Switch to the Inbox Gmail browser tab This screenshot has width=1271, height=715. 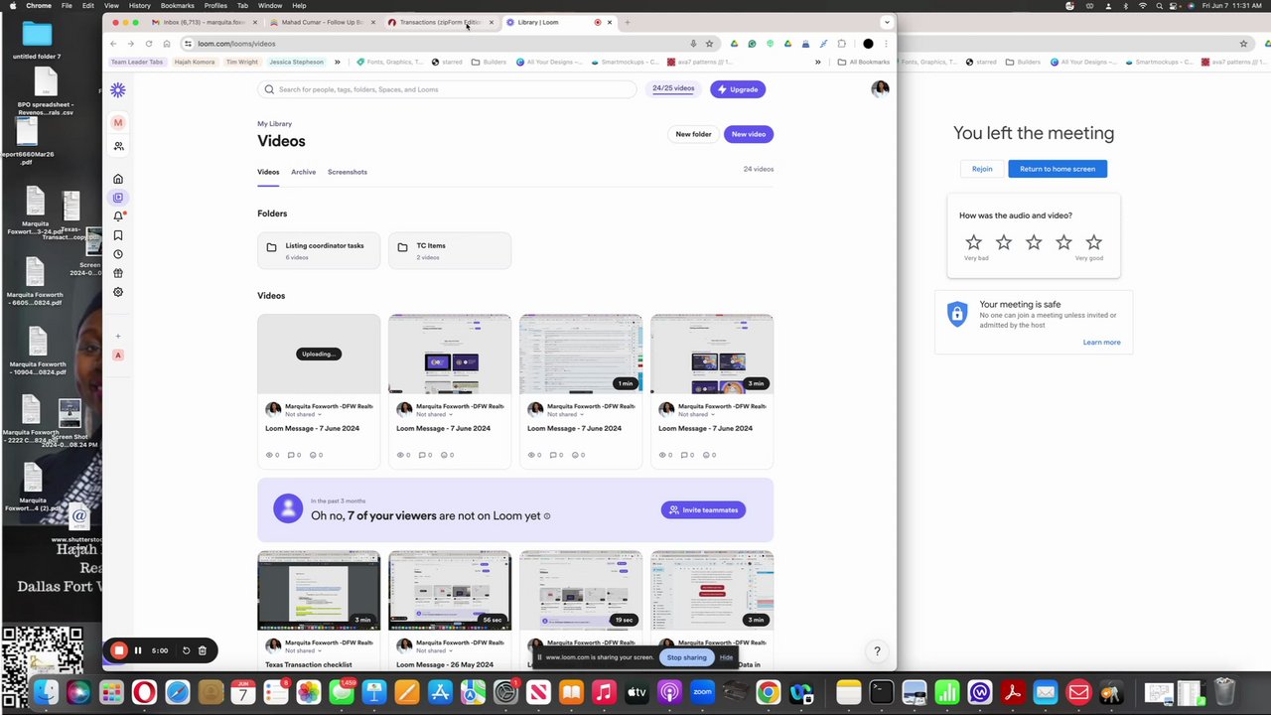click(204, 22)
